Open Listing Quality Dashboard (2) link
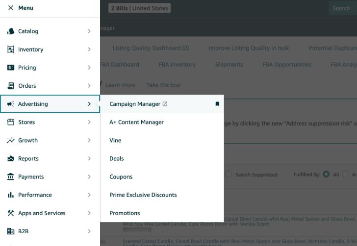Screen dimensions: 357x246 coord(151,48)
